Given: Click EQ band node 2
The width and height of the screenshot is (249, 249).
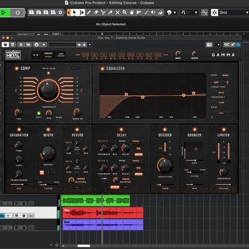Looking at the screenshot, I should 126,94.
